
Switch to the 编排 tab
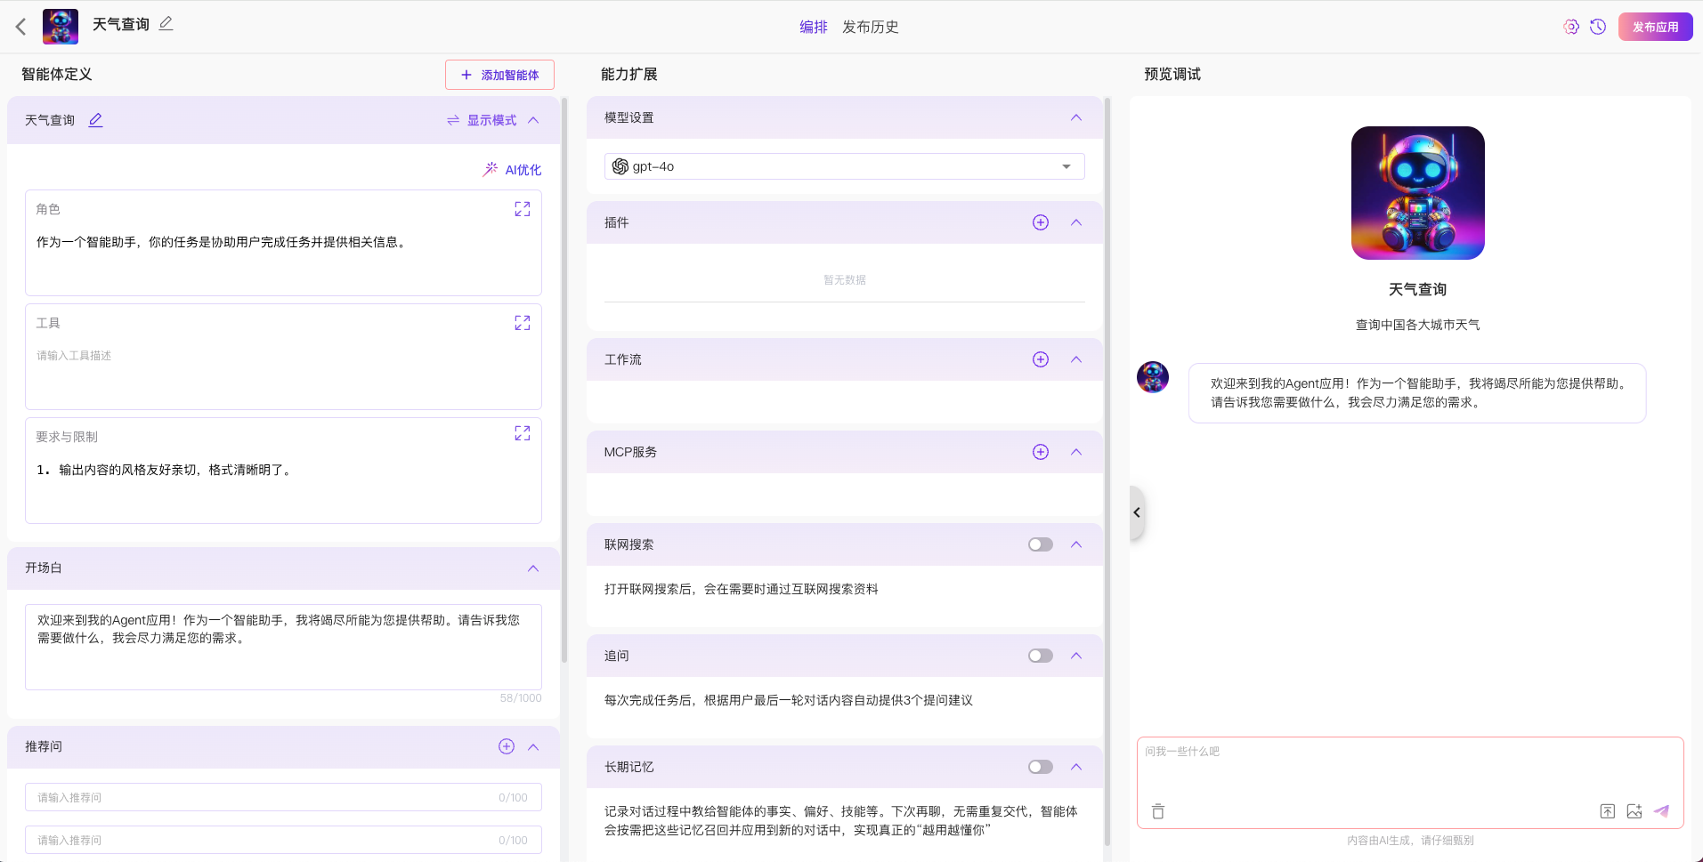814,27
